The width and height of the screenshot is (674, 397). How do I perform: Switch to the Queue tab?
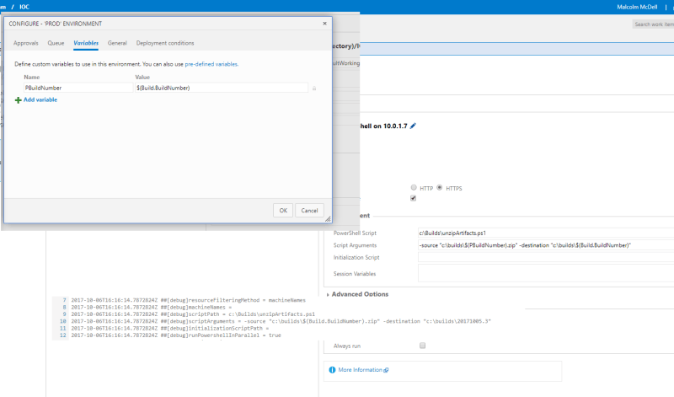56,43
